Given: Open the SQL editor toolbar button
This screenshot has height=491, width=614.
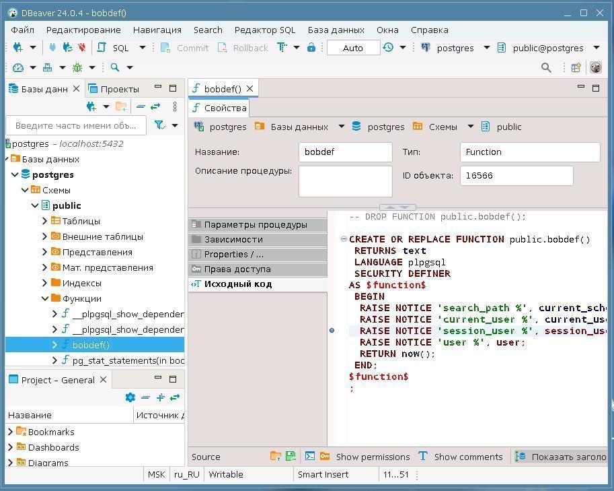Looking at the screenshot, I should pyautogui.click(x=114, y=48).
